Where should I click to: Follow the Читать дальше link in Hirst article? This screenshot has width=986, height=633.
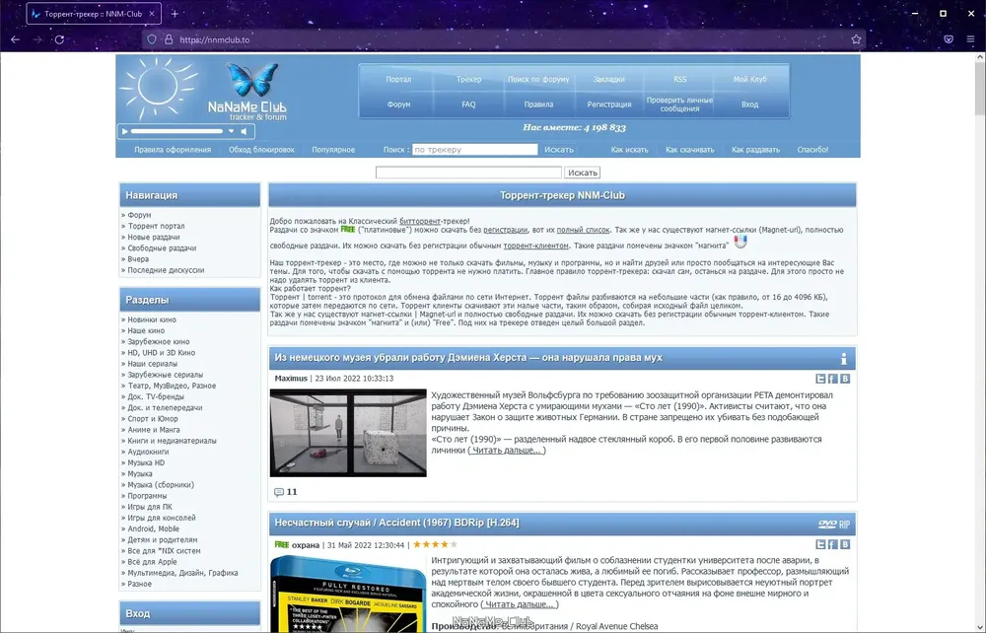pyautogui.click(x=506, y=450)
